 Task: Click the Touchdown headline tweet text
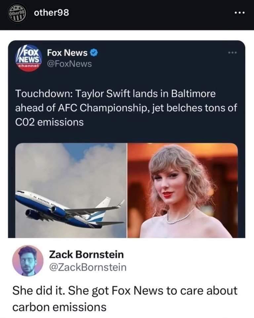click(126, 108)
